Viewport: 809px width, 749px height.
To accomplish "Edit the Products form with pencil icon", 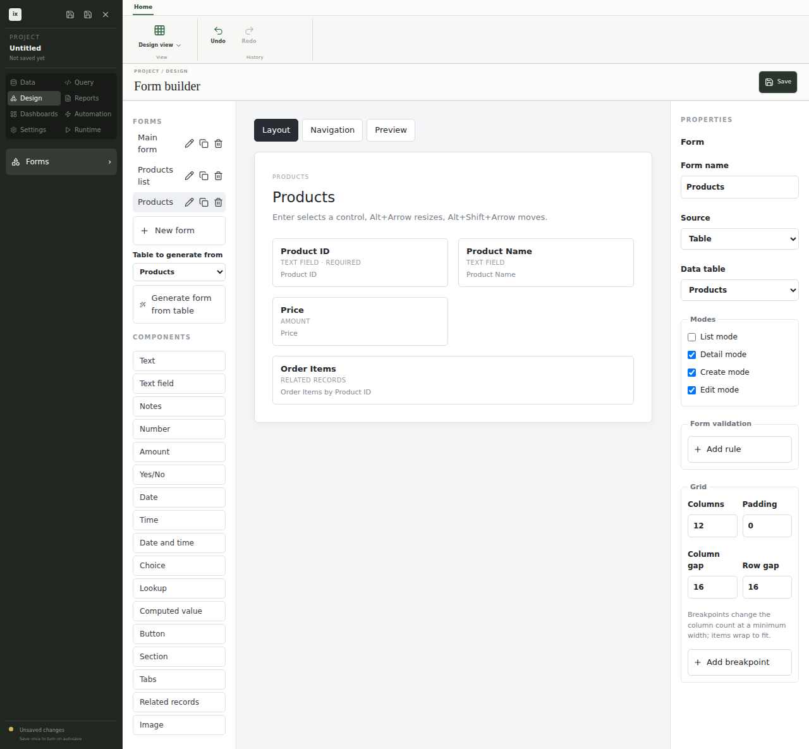I will pos(189,202).
